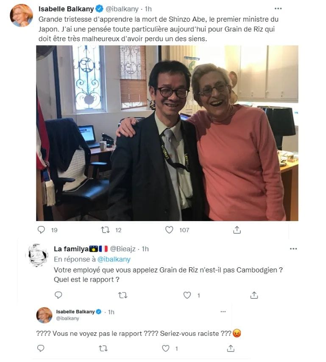View the attached photo in the main tweet

[167, 133]
